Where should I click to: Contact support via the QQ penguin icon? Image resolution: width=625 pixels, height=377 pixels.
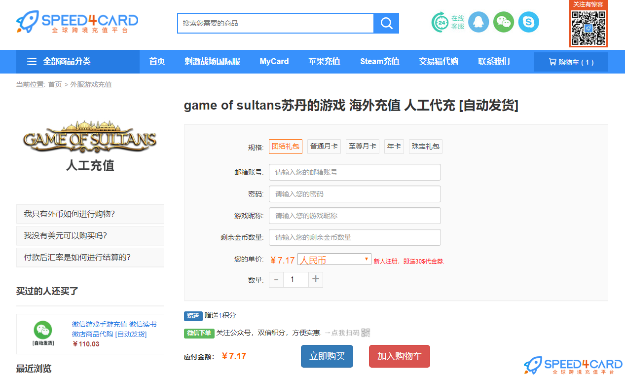(x=478, y=22)
